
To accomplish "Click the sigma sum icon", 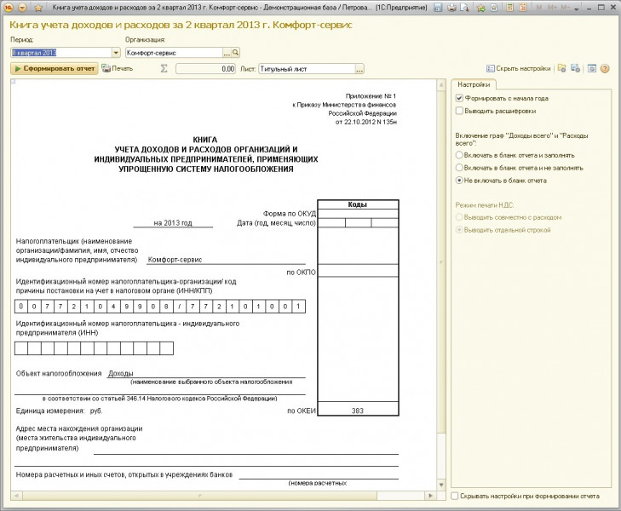I will point(164,69).
